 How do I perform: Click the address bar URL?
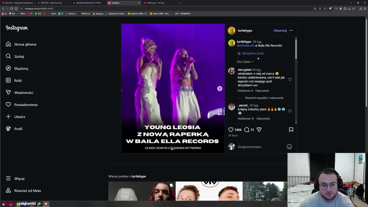tap(39, 9)
